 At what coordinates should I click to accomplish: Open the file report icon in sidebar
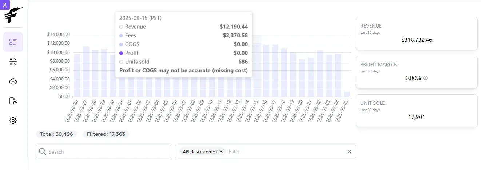click(13, 101)
